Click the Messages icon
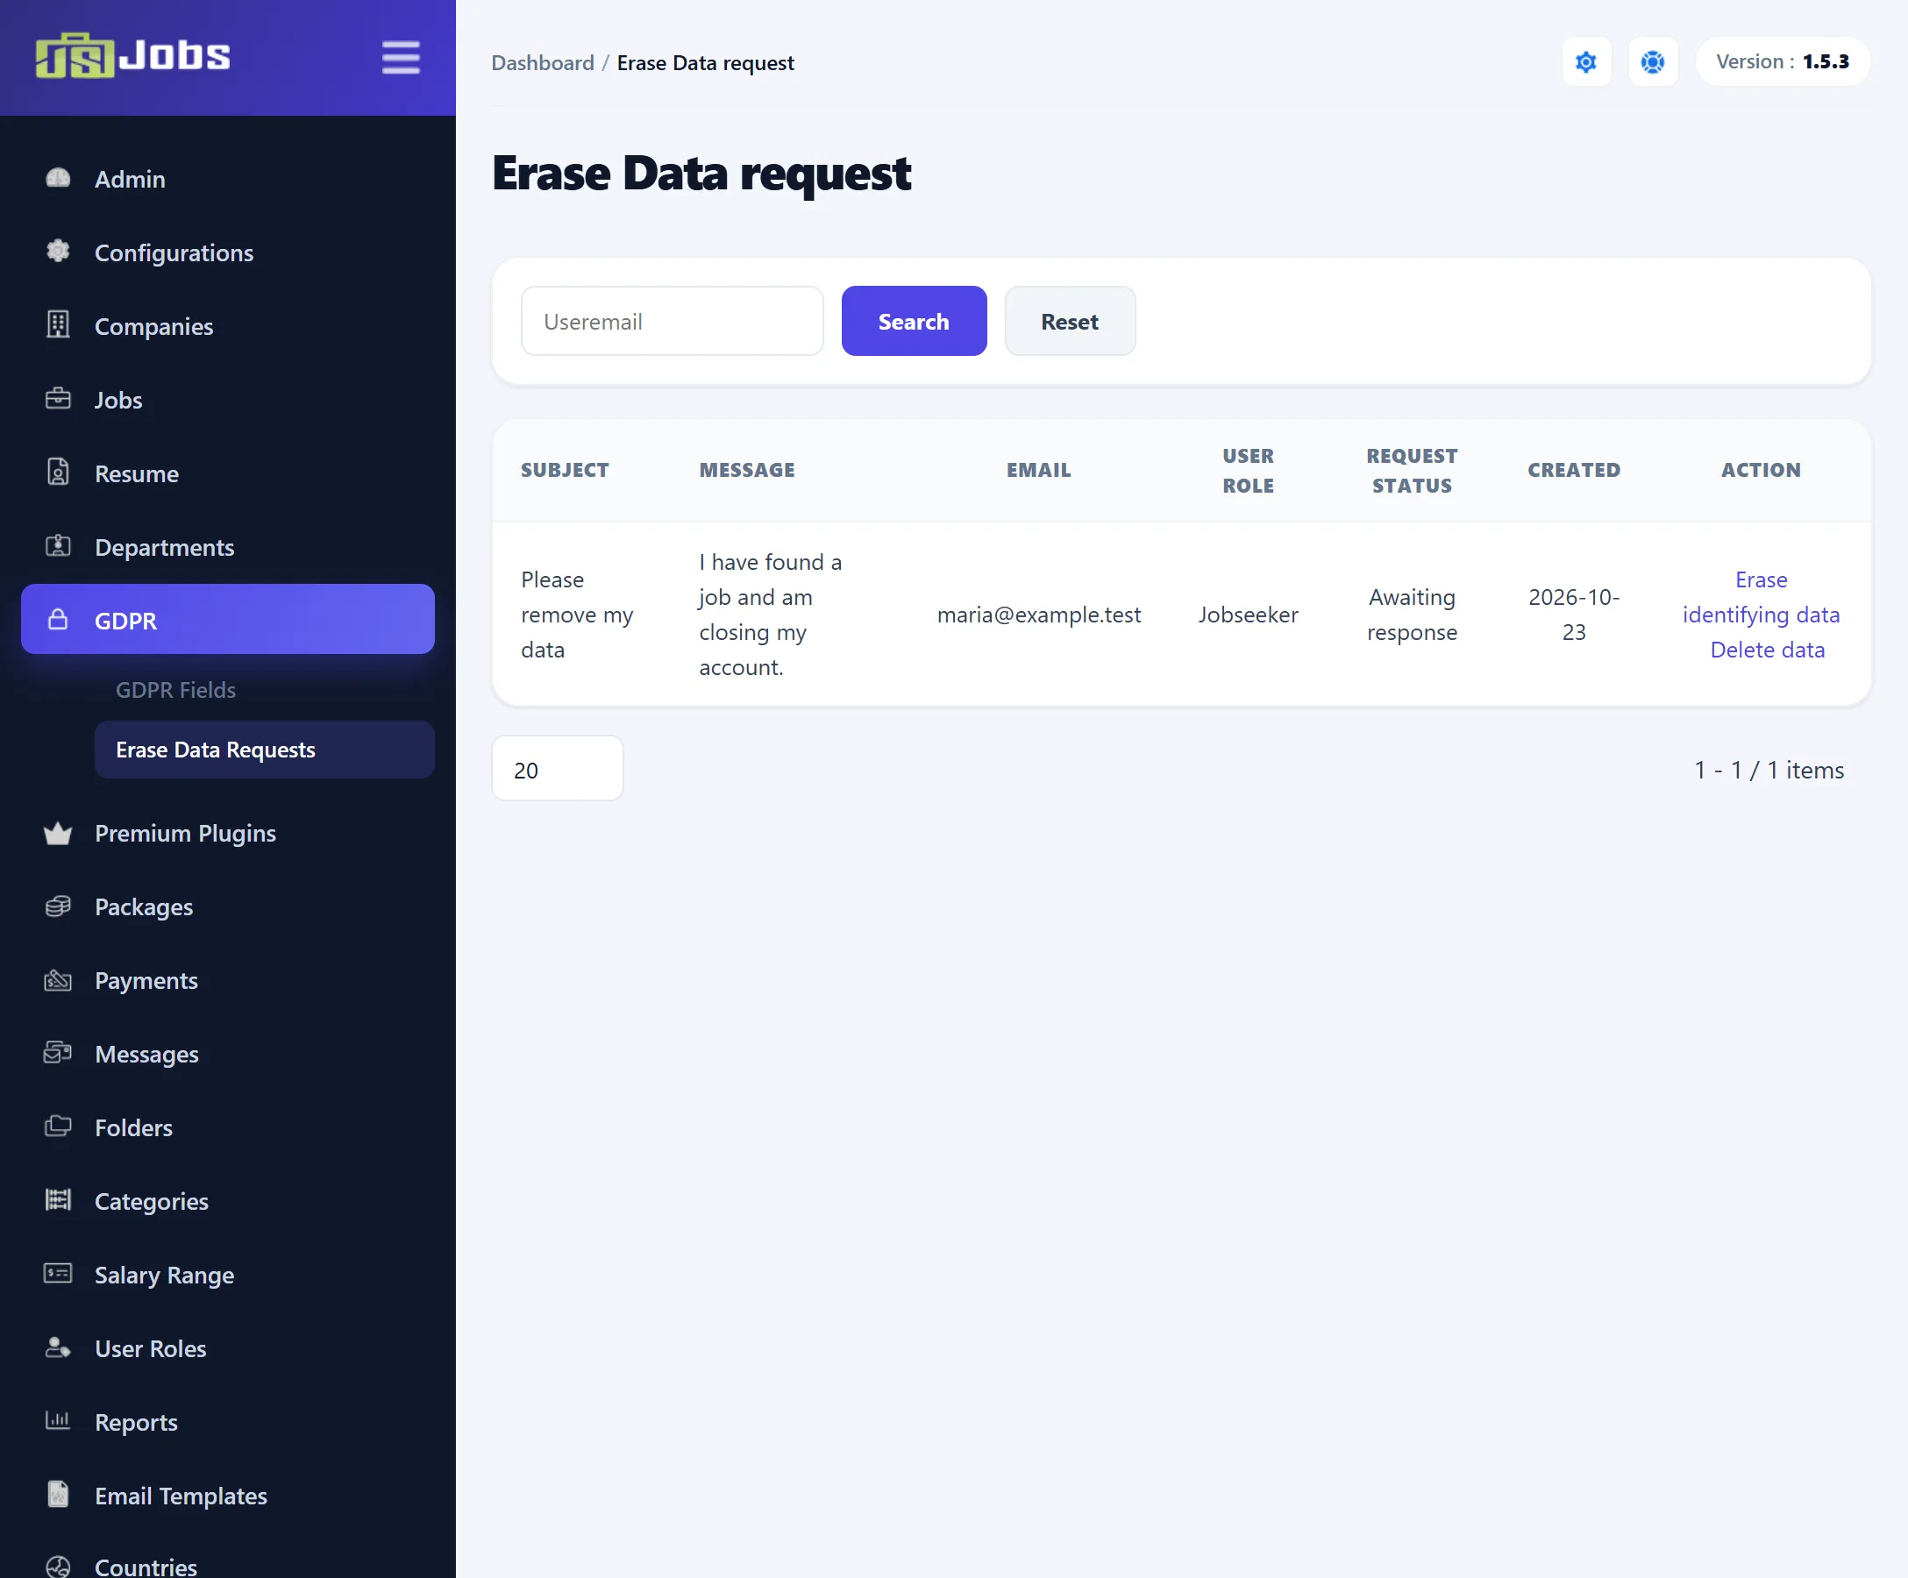1908x1578 pixels. tap(58, 1054)
